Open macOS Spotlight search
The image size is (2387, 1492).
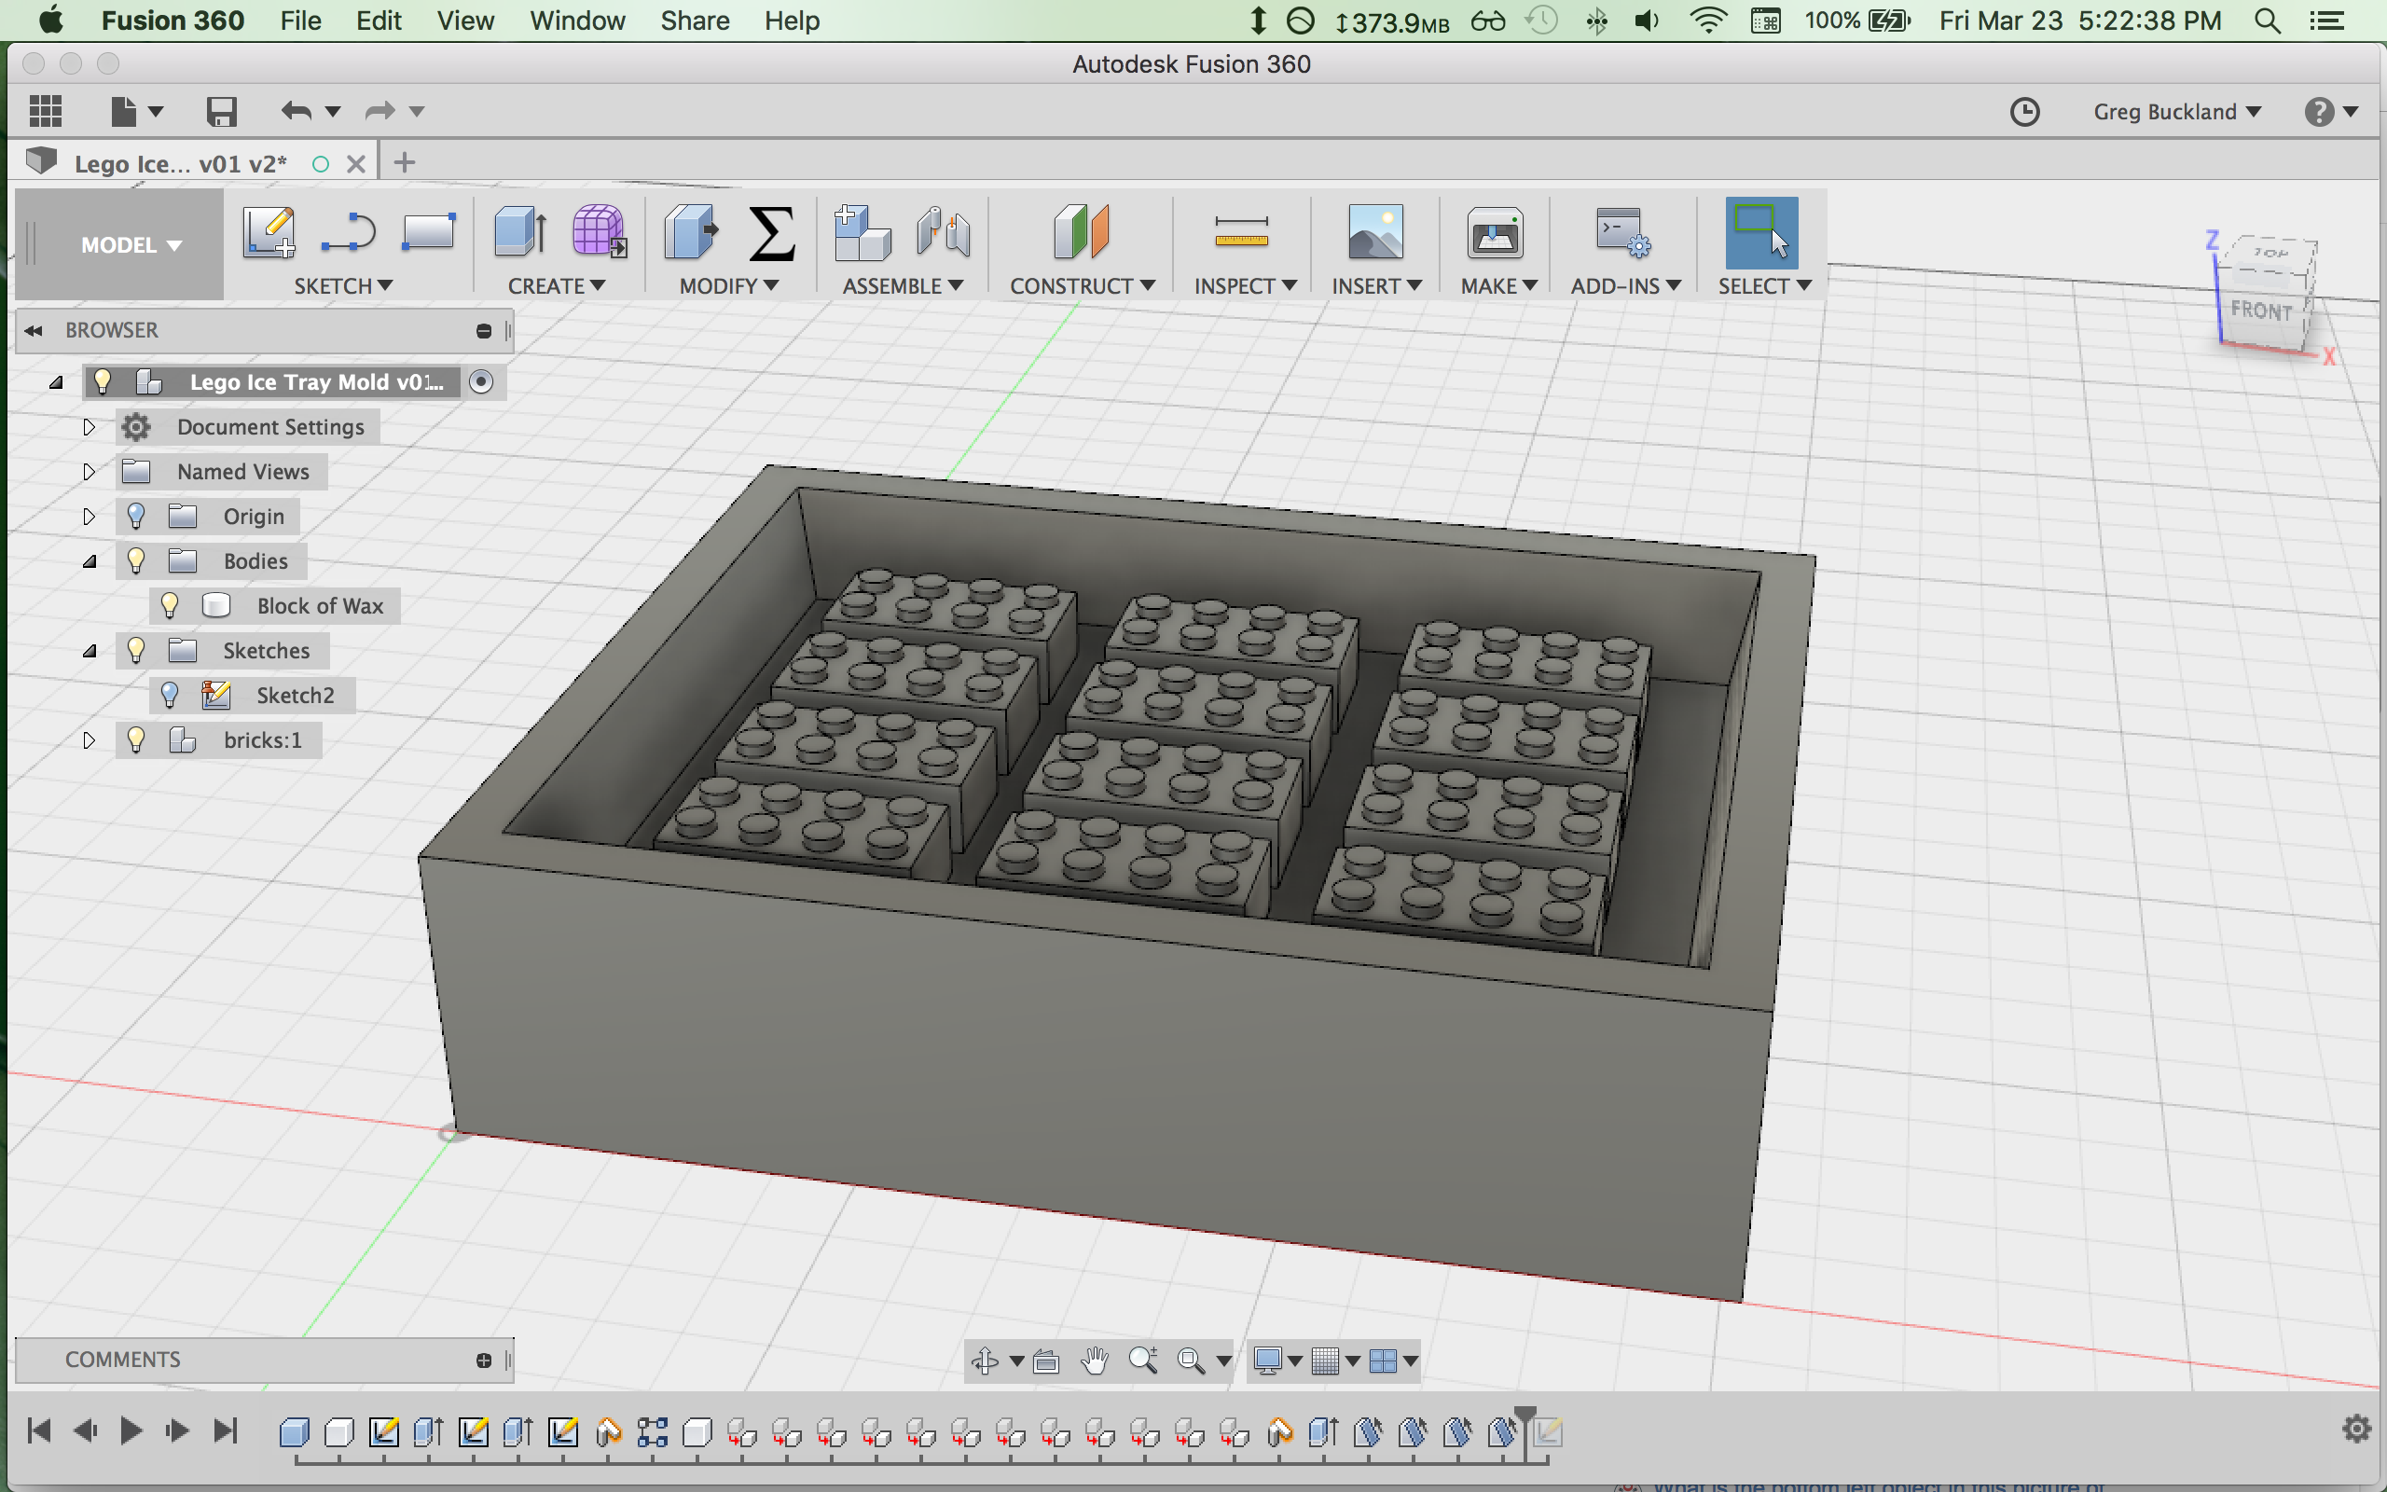(x=2268, y=21)
